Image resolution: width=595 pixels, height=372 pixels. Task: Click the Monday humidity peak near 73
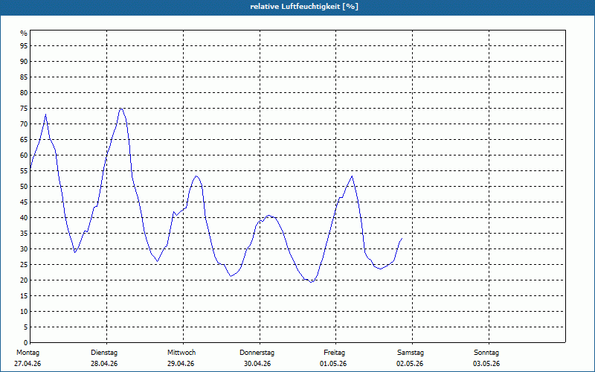point(45,115)
